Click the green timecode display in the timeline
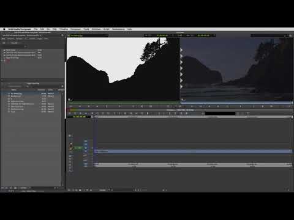294x220 pixels. tap(79, 117)
